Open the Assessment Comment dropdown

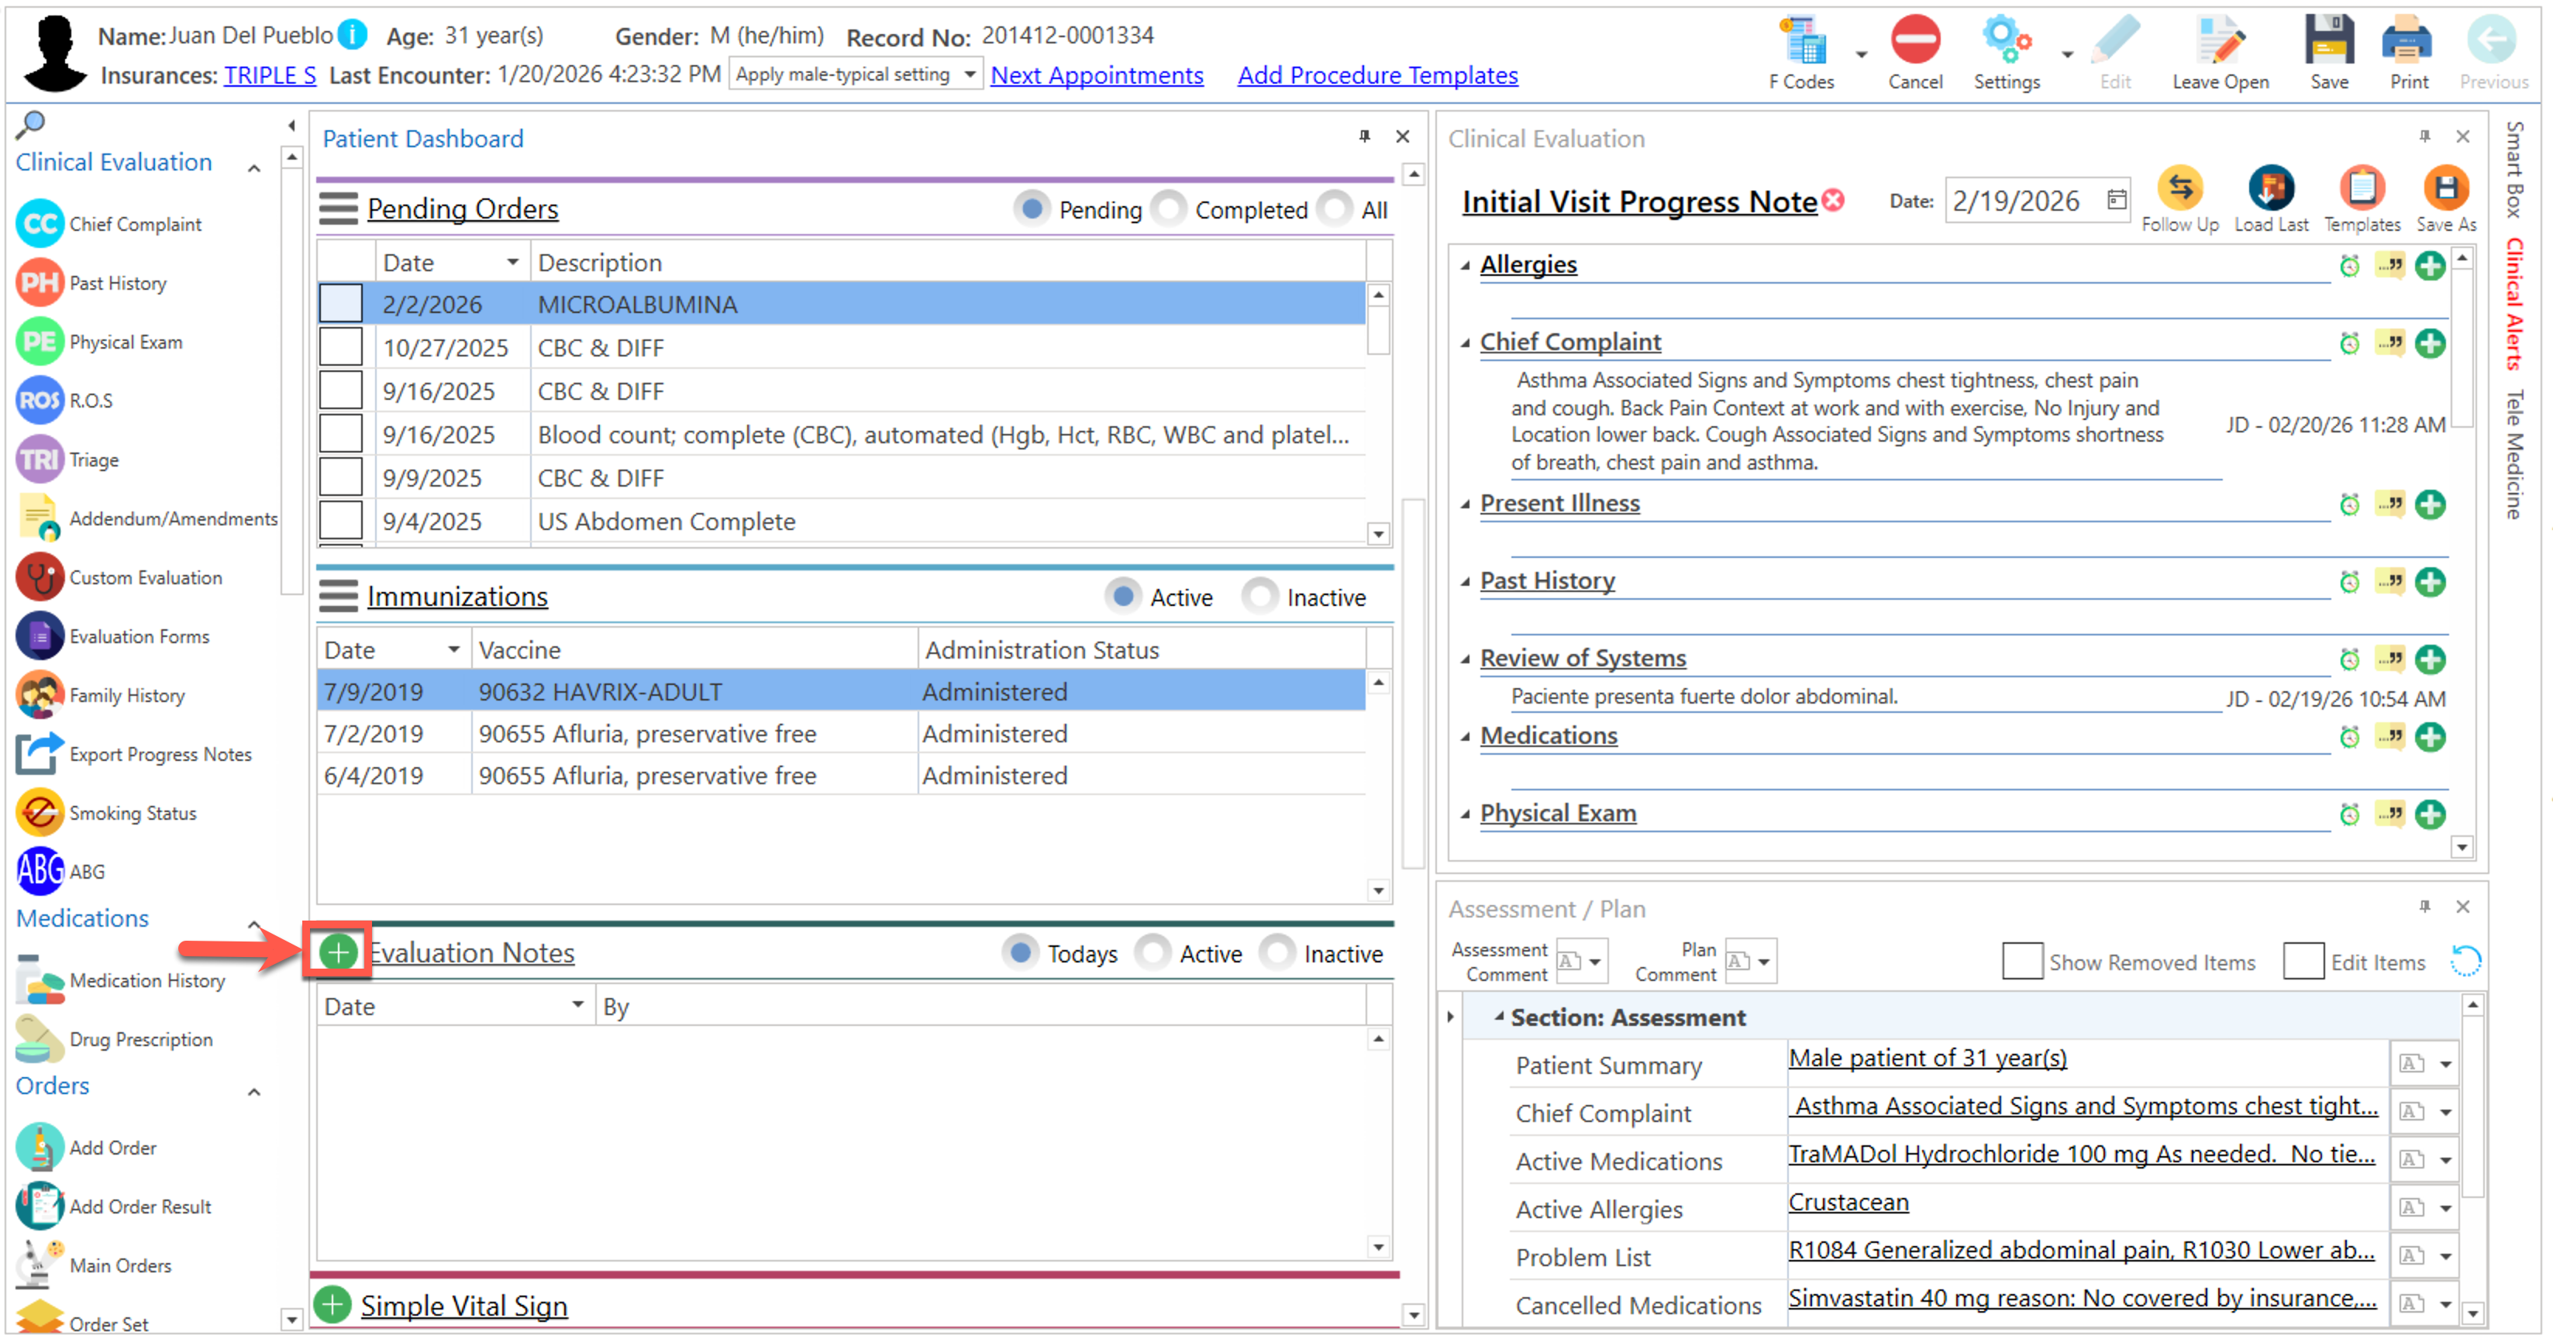[1594, 962]
